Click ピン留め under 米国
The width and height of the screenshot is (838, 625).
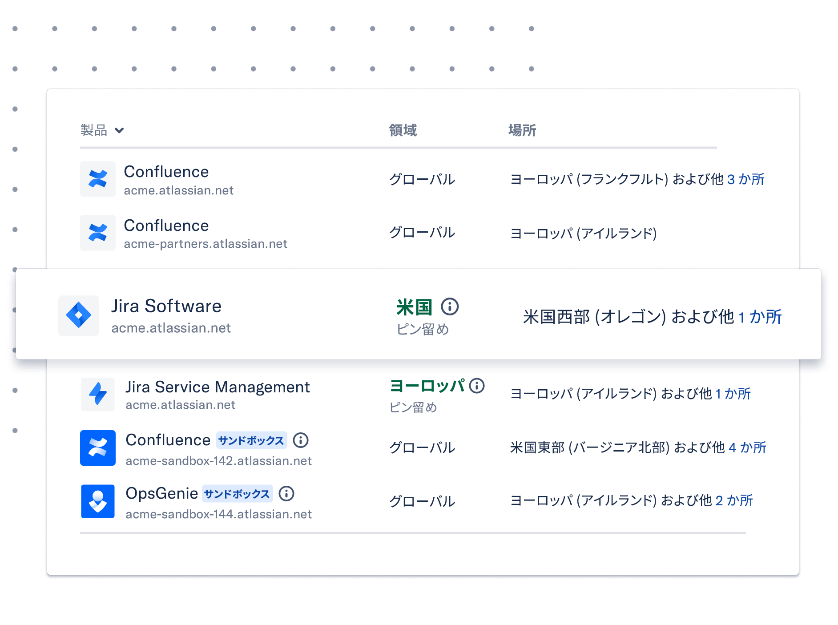(x=423, y=329)
